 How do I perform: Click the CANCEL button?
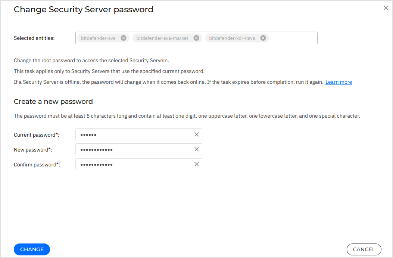pyautogui.click(x=364, y=249)
